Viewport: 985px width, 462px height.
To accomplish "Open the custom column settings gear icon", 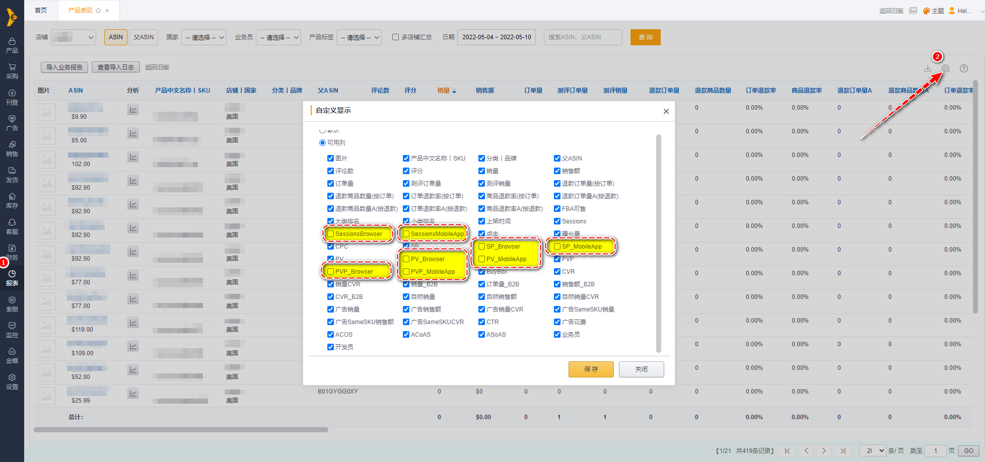I will [x=946, y=68].
